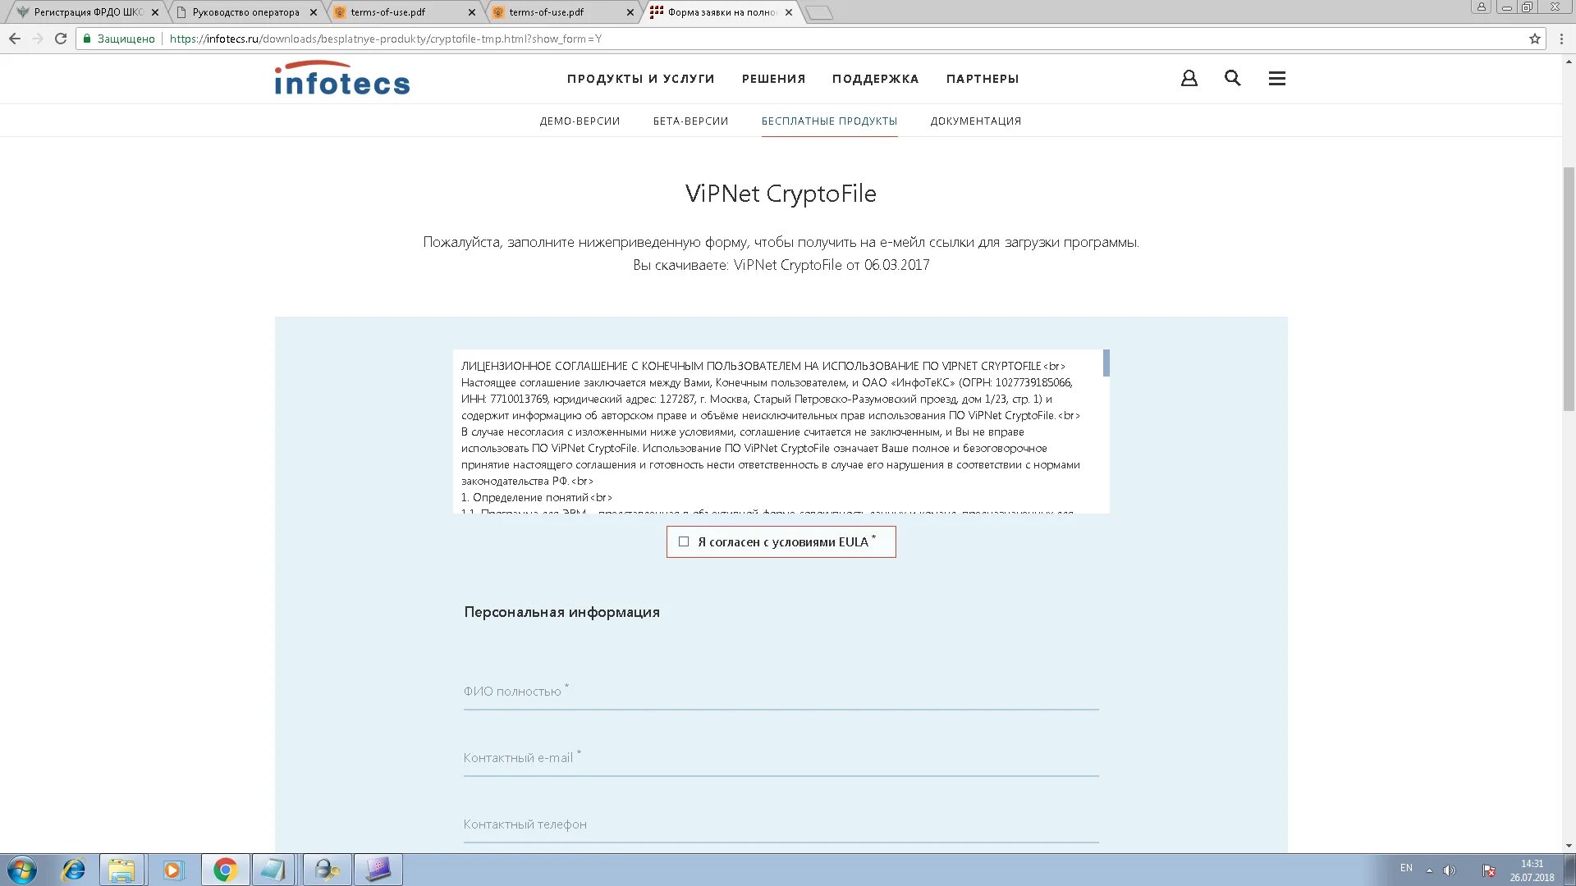Click the ПРОДУКТЫ И УСЛУГИ menu item
This screenshot has height=886, width=1576.
coord(639,78)
